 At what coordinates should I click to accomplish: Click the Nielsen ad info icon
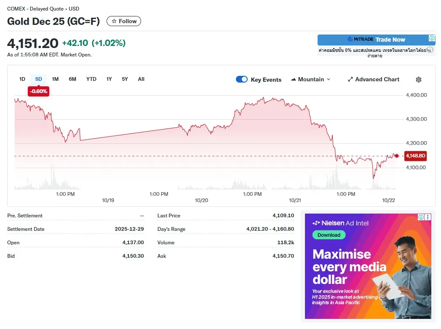[421, 217]
